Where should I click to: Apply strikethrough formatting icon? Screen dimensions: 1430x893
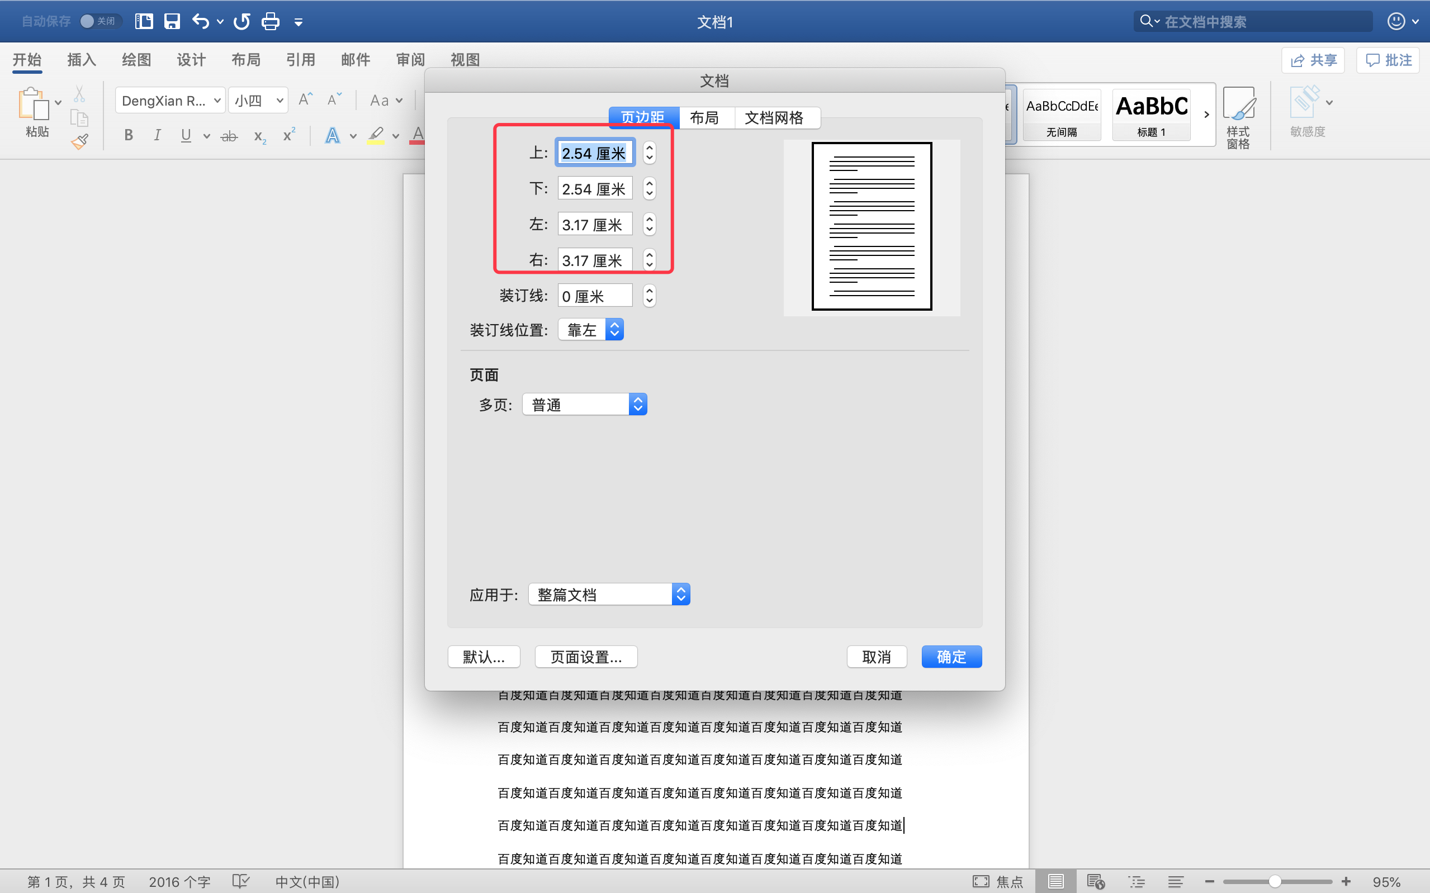tap(229, 136)
